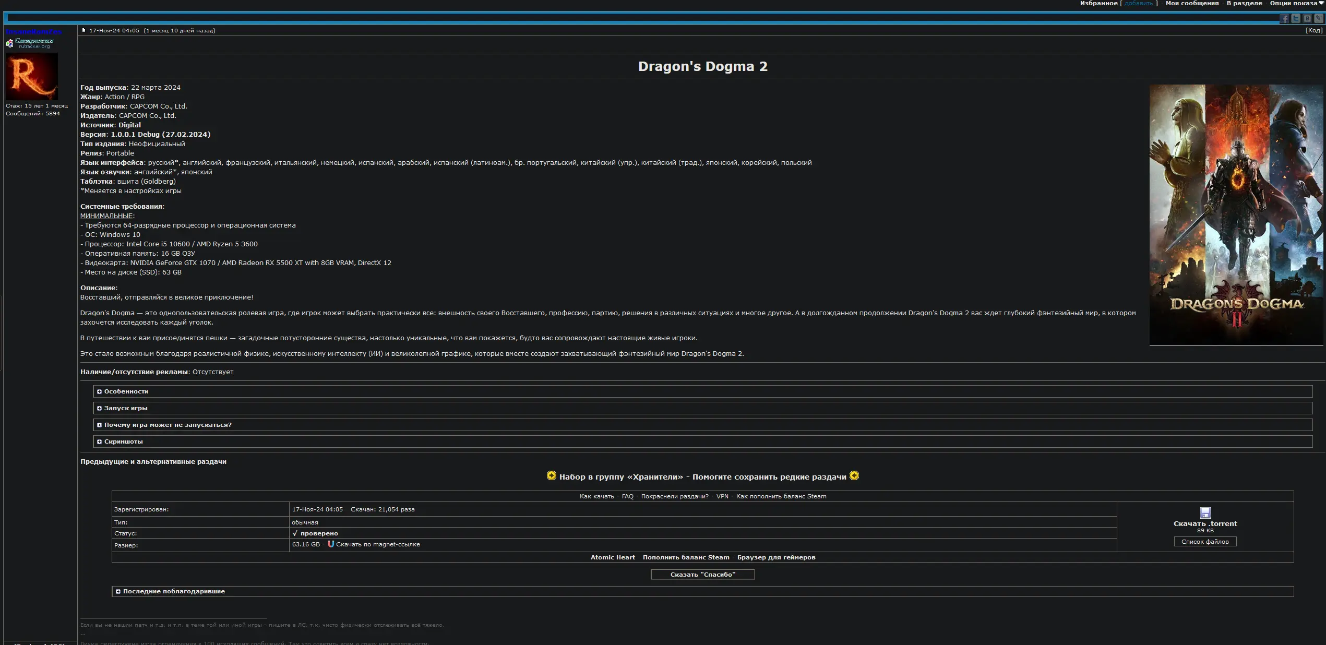
Task: Click the floppy disk download torrent icon
Action: tap(1205, 512)
